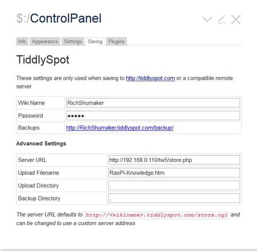Viewport: 257px width, 251px height.
Task: Go to the Plugins tab
Action: (x=116, y=41)
